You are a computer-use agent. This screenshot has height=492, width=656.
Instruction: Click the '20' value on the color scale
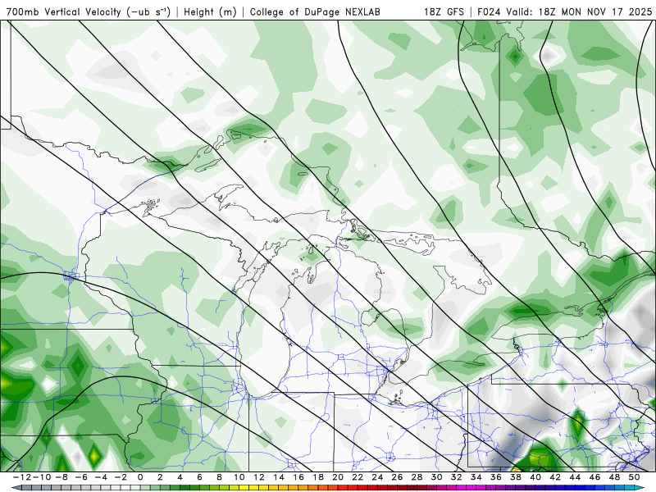pyautogui.click(x=338, y=477)
